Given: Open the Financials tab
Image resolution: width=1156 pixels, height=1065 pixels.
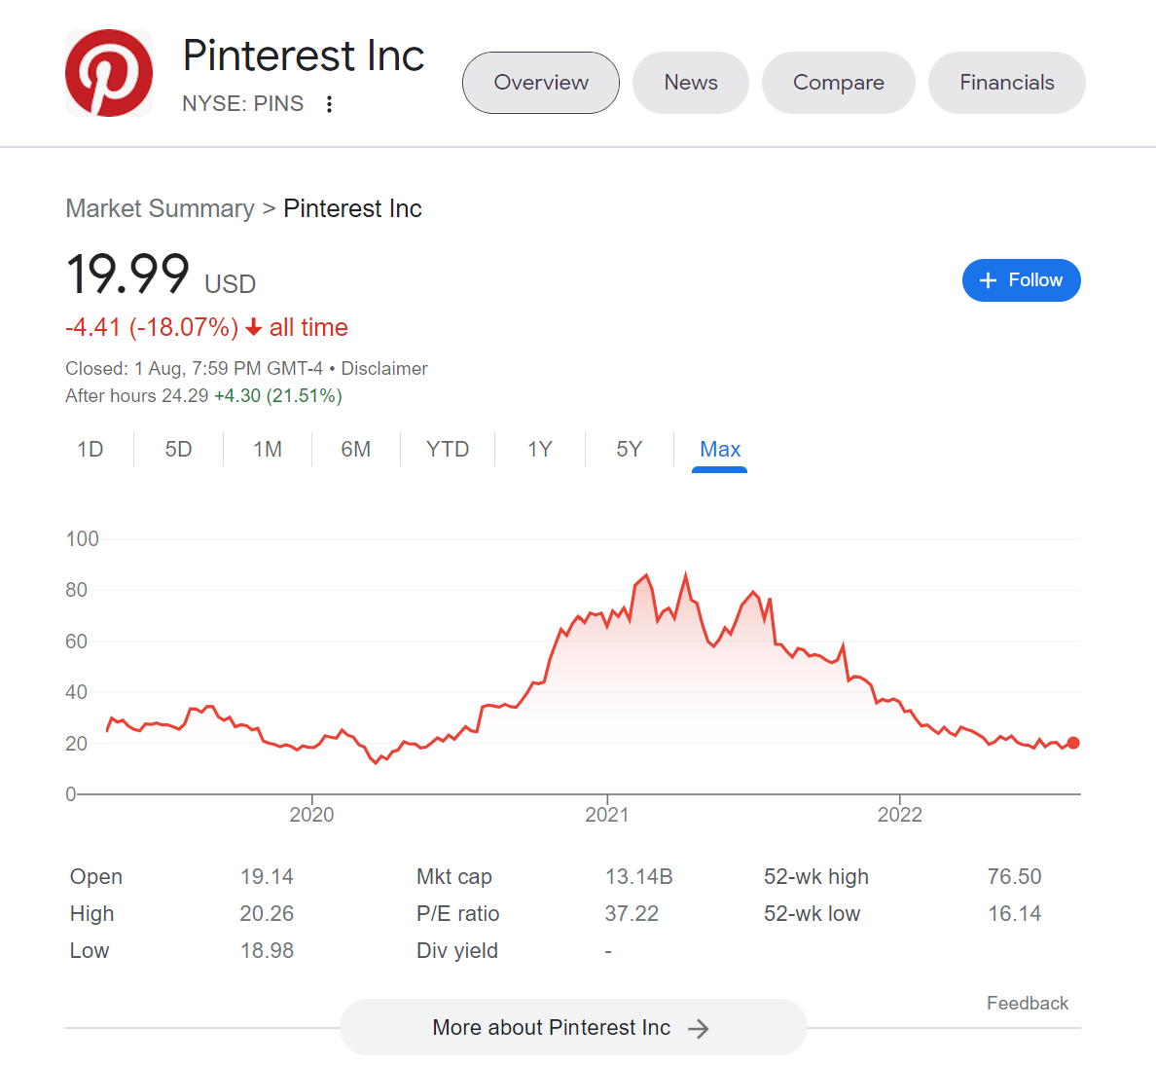Looking at the screenshot, I should click(1007, 83).
